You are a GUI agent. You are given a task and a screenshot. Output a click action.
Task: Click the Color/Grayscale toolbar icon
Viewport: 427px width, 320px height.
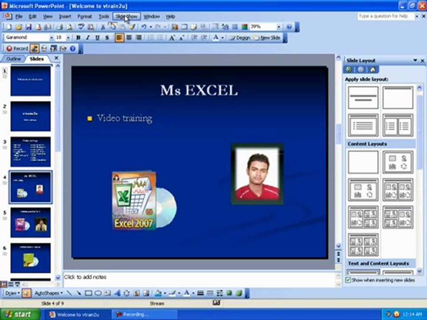(244, 27)
